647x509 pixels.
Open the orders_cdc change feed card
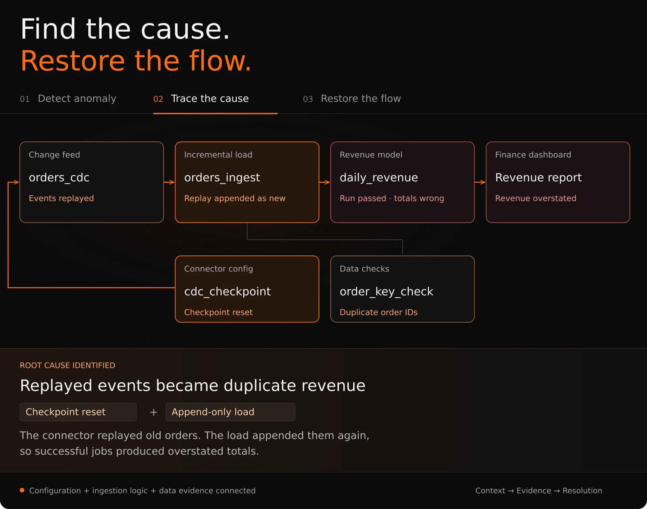point(92,182)
